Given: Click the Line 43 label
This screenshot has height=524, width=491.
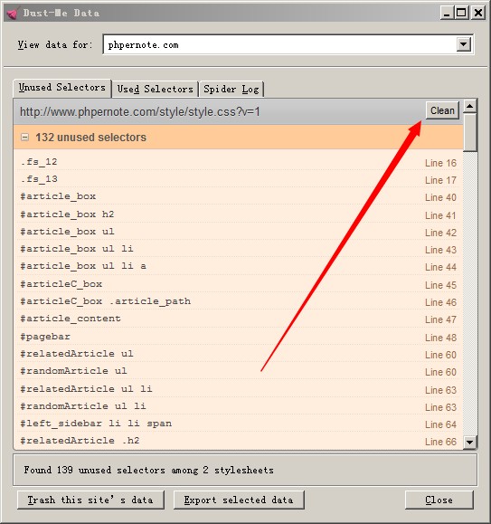Looking at the screenshot, I should coord(440,250).
